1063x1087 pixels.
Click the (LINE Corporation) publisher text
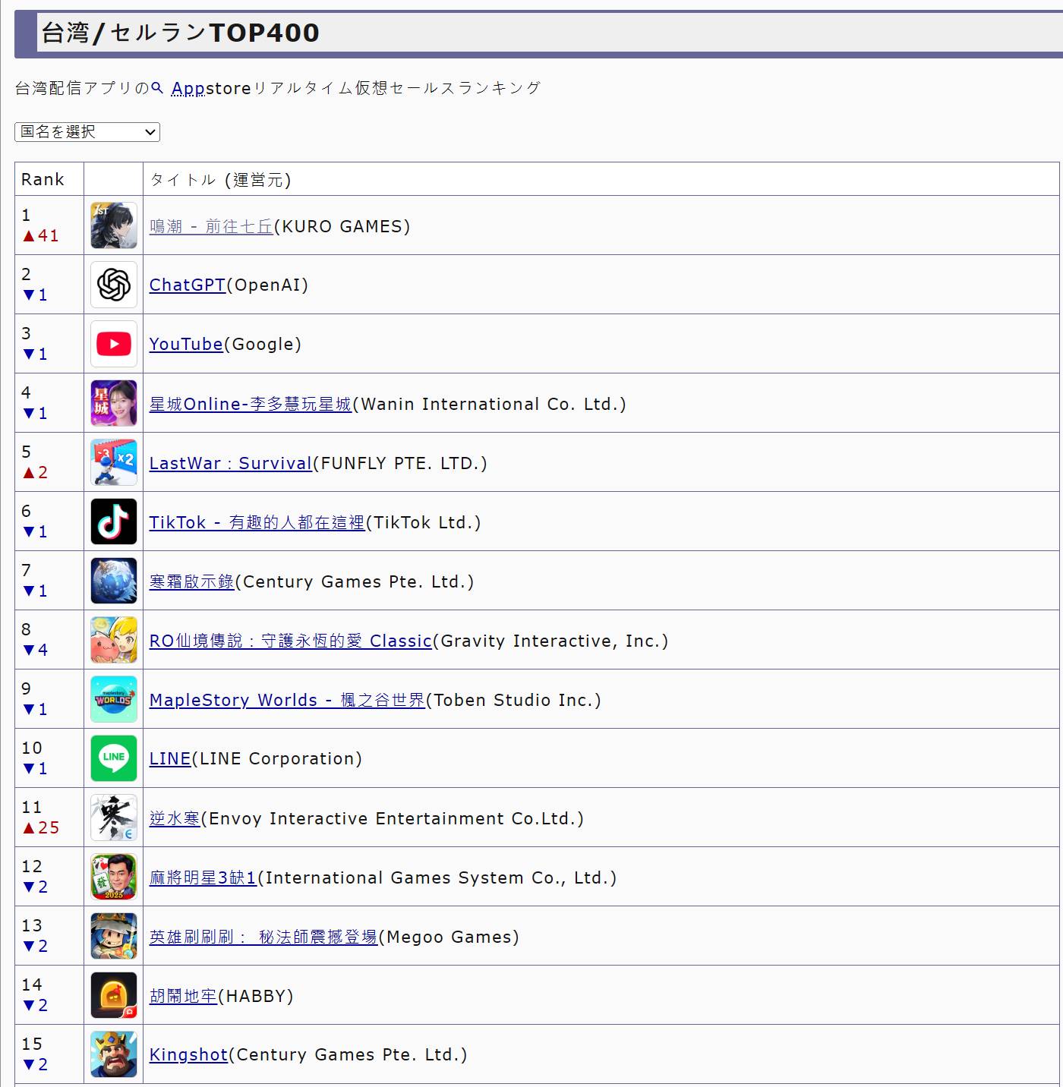coord(277,758)
